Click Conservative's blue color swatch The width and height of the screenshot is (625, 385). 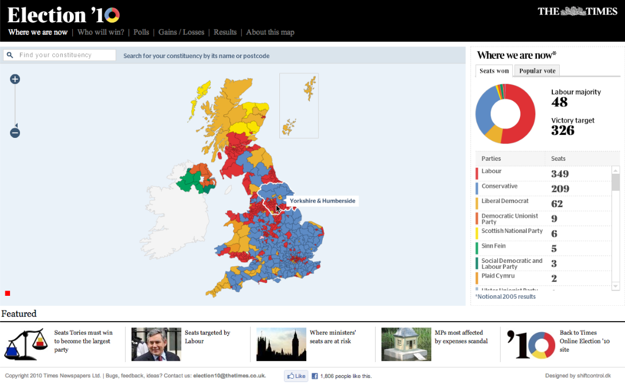click(x=477, y=188)
